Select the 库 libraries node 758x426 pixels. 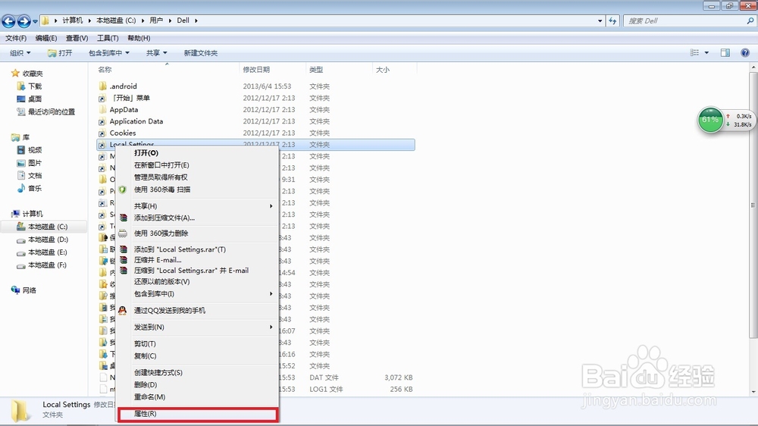20,137
